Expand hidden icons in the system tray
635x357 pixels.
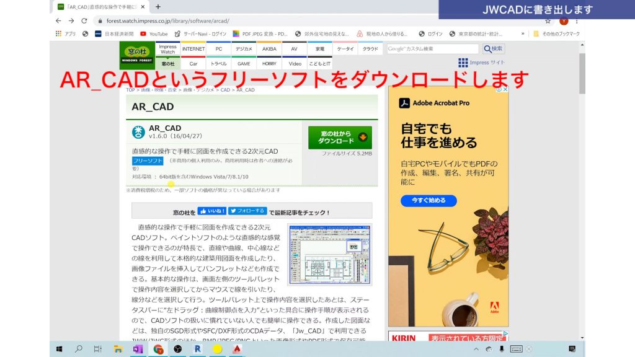tap(474, 349)
